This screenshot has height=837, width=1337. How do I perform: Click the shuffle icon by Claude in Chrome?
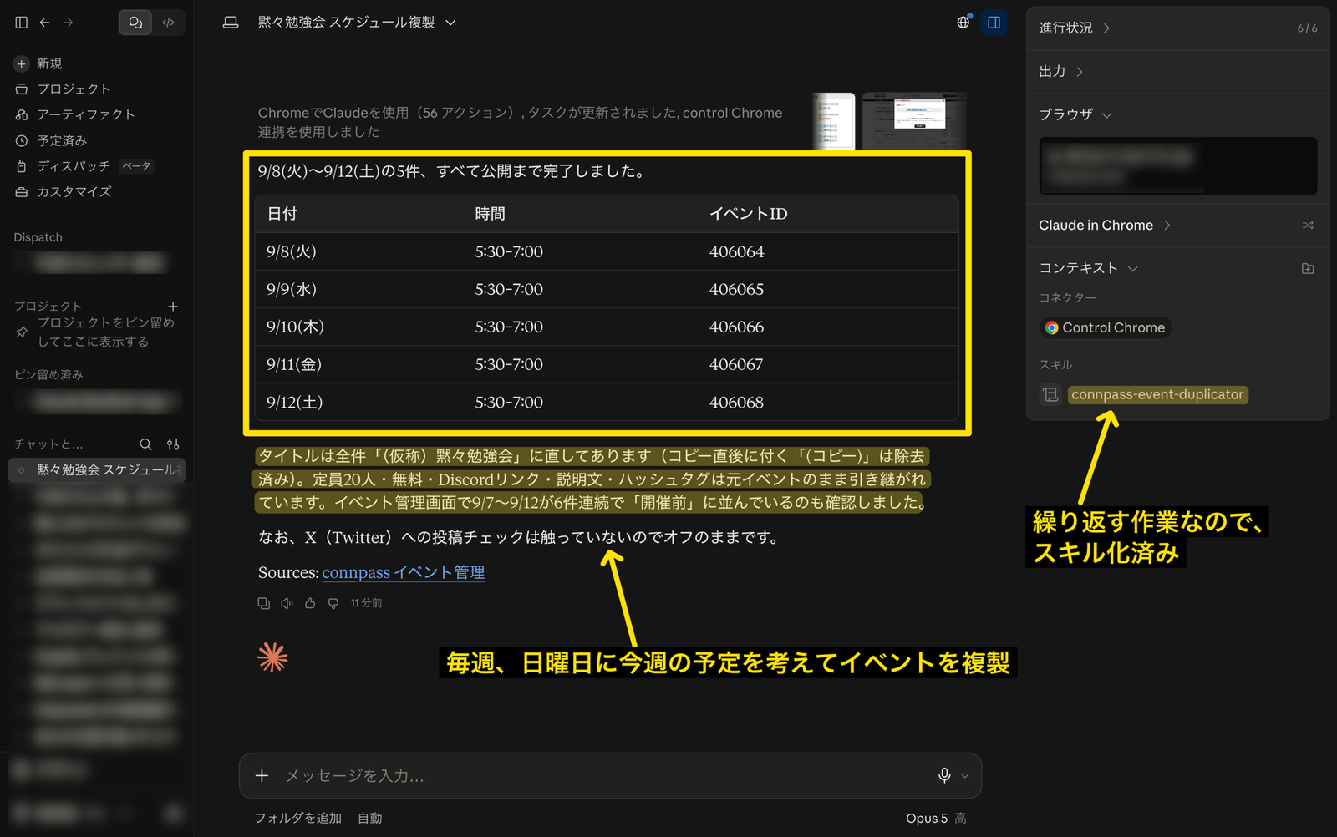(x=1308, y=226)
